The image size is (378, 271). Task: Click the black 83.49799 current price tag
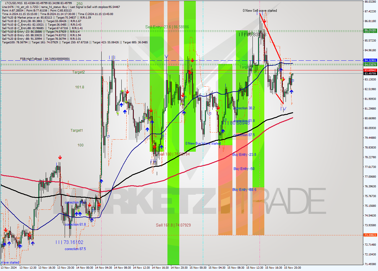click(x=370, y=74)
